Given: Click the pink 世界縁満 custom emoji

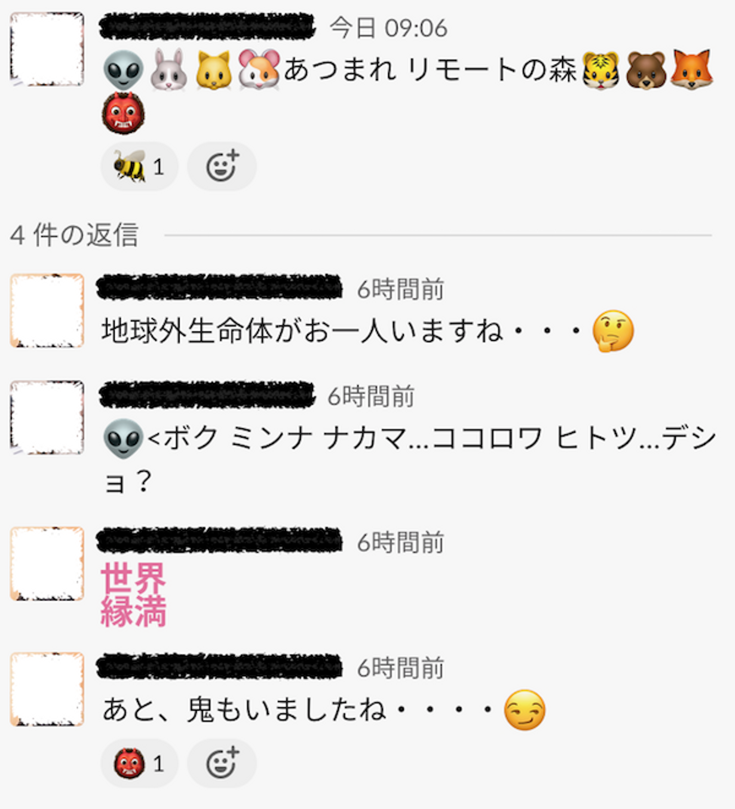Looking at the screenshot, I should coord(134,595).
